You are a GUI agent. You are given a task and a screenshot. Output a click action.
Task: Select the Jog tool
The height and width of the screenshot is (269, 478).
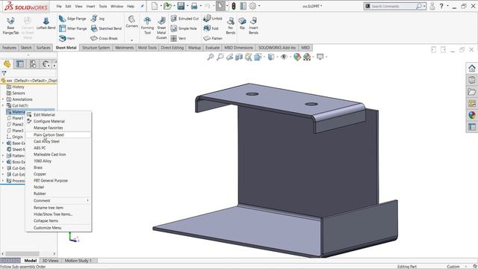98,19
